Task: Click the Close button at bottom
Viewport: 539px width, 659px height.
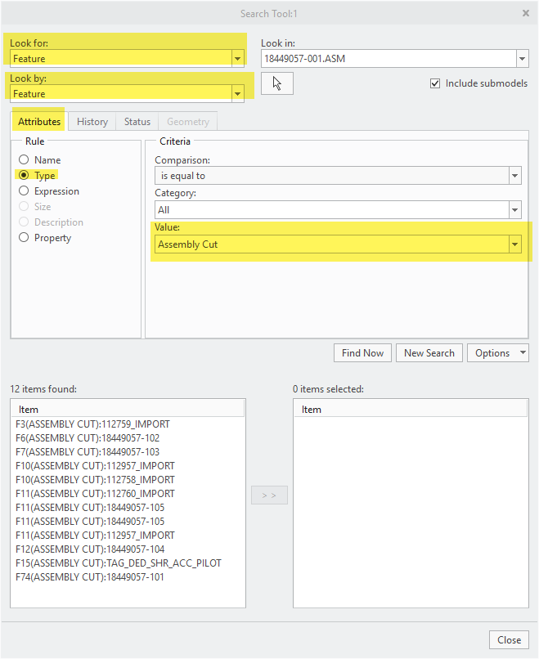Action: coord(509,640)
